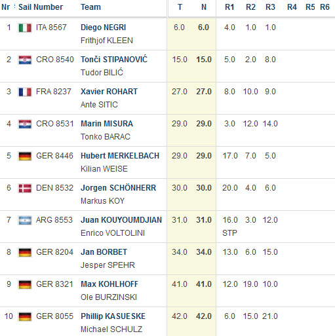Screen dimensions: 335x336
Task: Click the German flag next to GER 8204
Action: tap(25, 253)
